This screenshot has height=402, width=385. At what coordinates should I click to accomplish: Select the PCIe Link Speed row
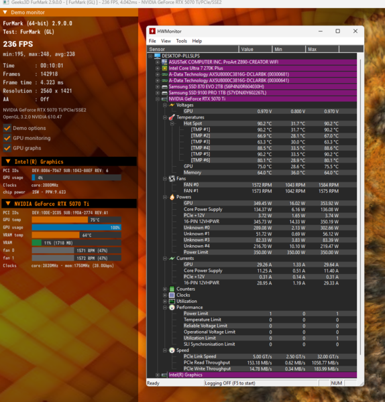270,356
